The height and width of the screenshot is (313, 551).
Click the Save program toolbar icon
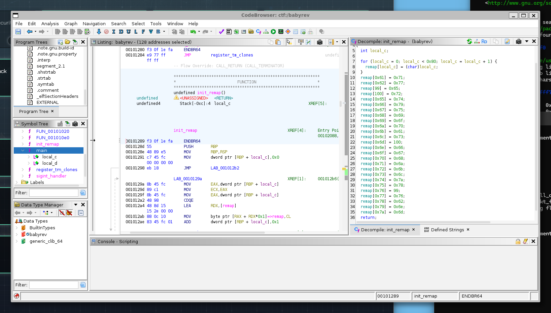(18, 32)
